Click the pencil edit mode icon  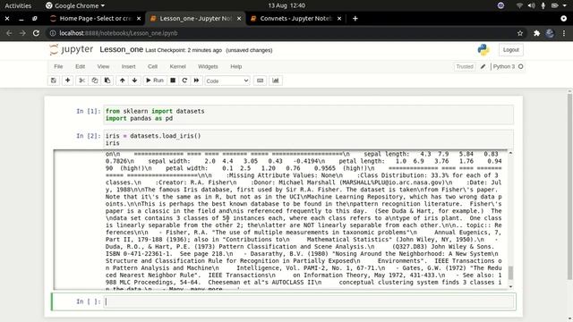(483, 66)
